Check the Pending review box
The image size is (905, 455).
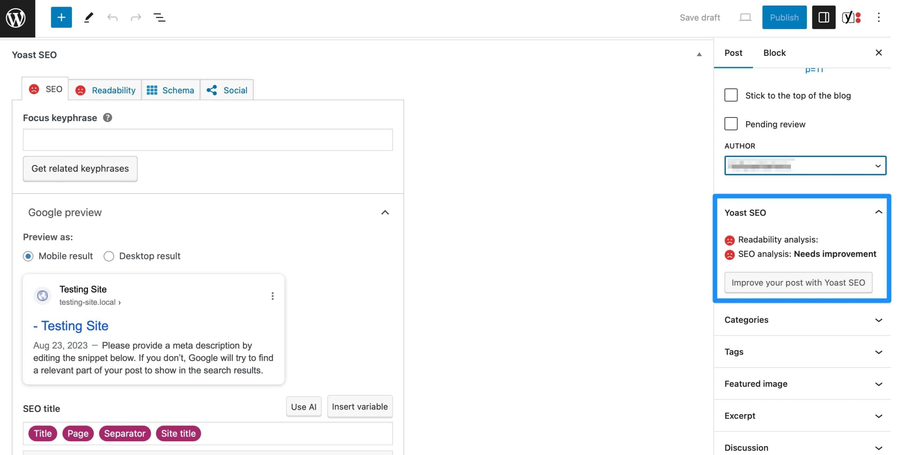(731, 124)
